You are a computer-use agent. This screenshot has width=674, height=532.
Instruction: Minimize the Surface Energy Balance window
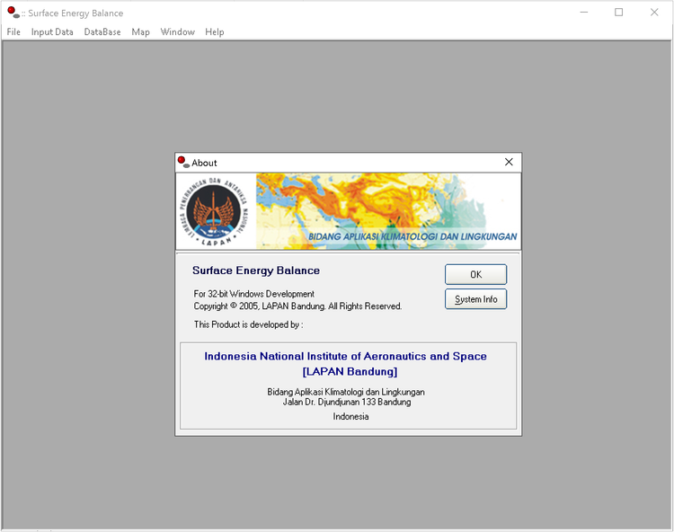(x=584, y=13)
